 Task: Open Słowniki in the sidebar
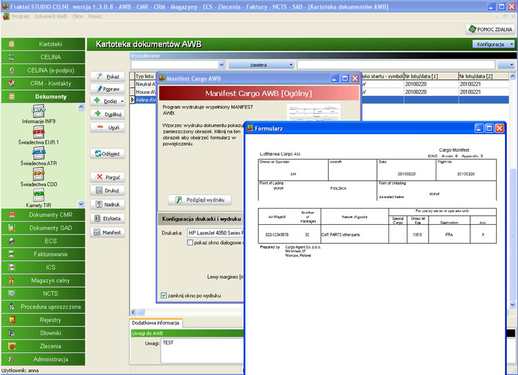(43, 333)
